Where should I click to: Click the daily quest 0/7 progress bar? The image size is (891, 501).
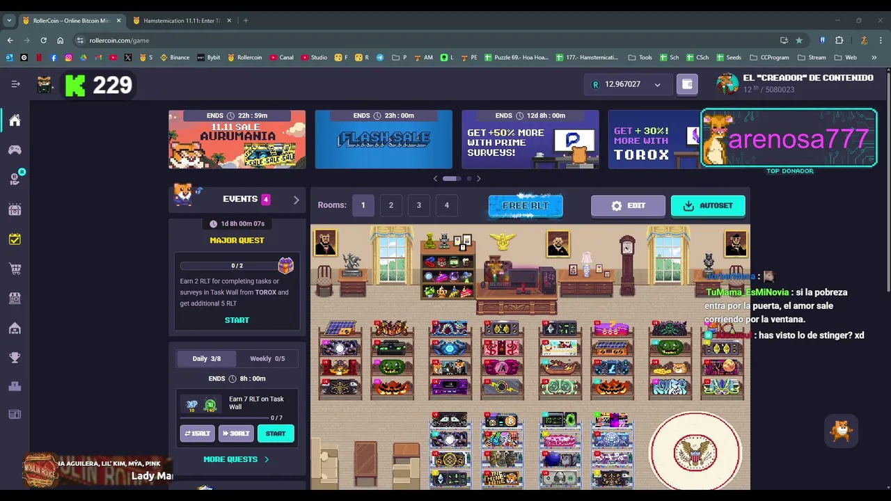click(224, 417)
